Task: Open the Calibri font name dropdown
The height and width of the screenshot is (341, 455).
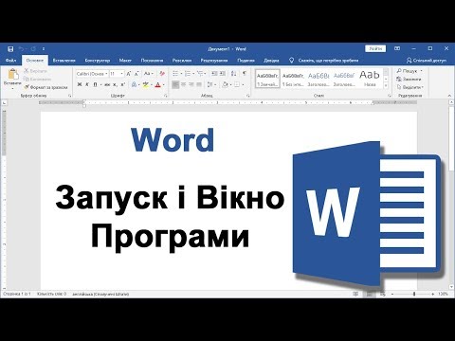Action: (x=106, y=74)
